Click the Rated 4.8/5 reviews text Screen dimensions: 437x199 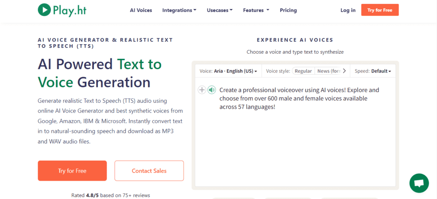coord(111,195)
